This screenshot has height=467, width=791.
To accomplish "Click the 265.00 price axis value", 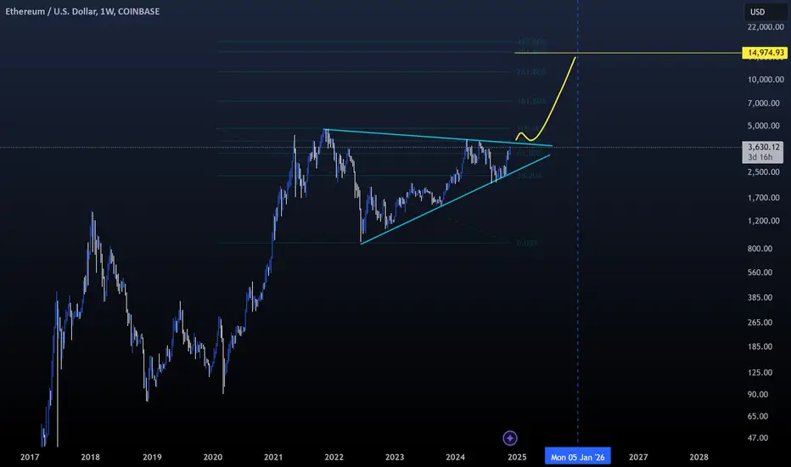I will [x=760, y=322].
